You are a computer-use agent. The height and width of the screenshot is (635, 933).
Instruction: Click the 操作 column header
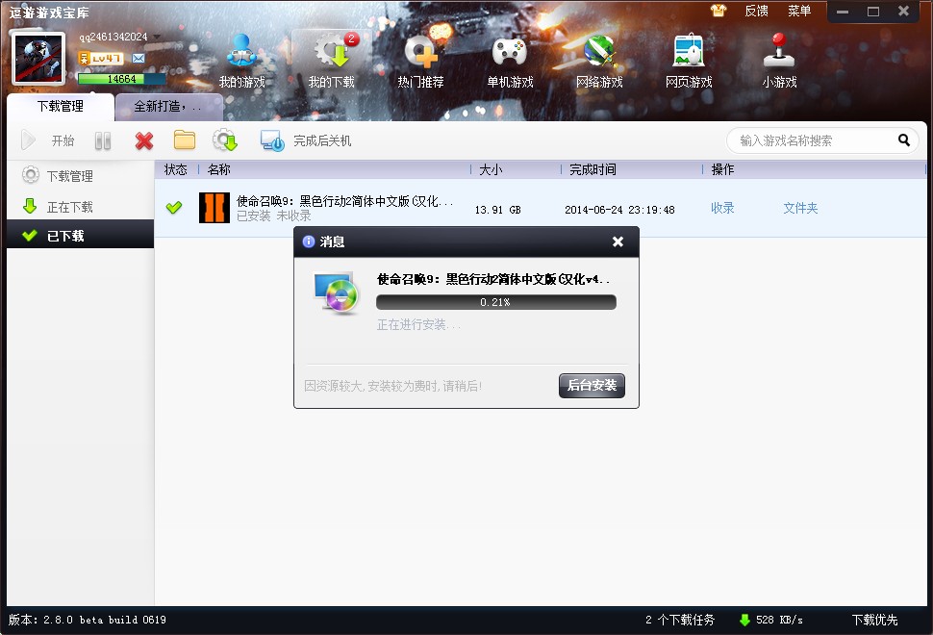(722, 169)
